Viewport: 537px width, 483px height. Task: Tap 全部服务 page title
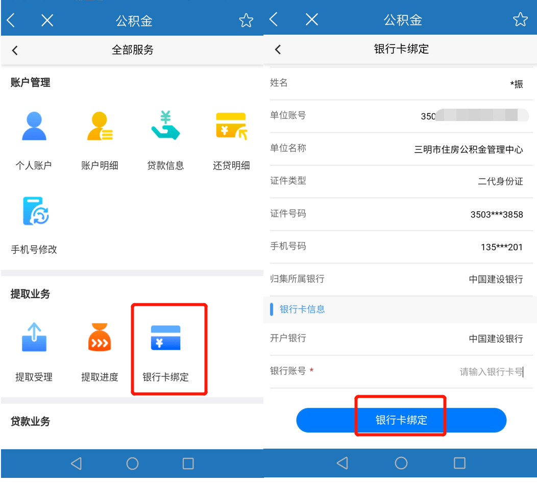pyautogui.click(x=132, y=50)
